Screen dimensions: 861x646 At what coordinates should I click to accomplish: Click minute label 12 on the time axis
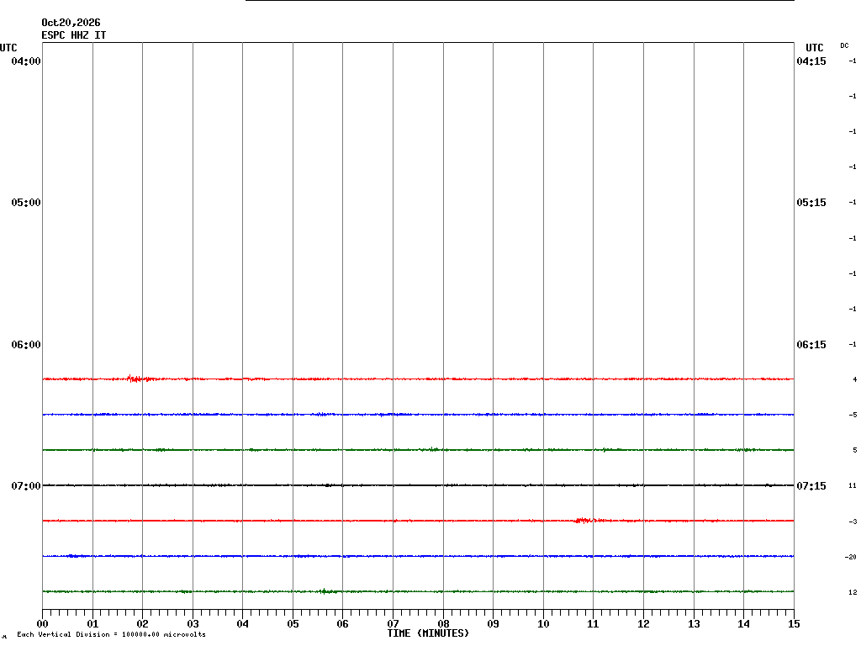643,624
